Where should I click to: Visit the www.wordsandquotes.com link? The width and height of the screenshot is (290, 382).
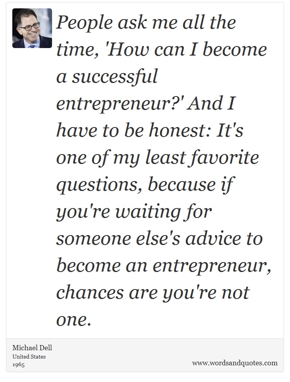tap(235, 363)
